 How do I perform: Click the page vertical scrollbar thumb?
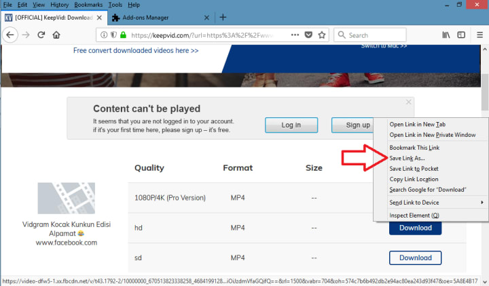pyautogui.click(x=485, y=91)
